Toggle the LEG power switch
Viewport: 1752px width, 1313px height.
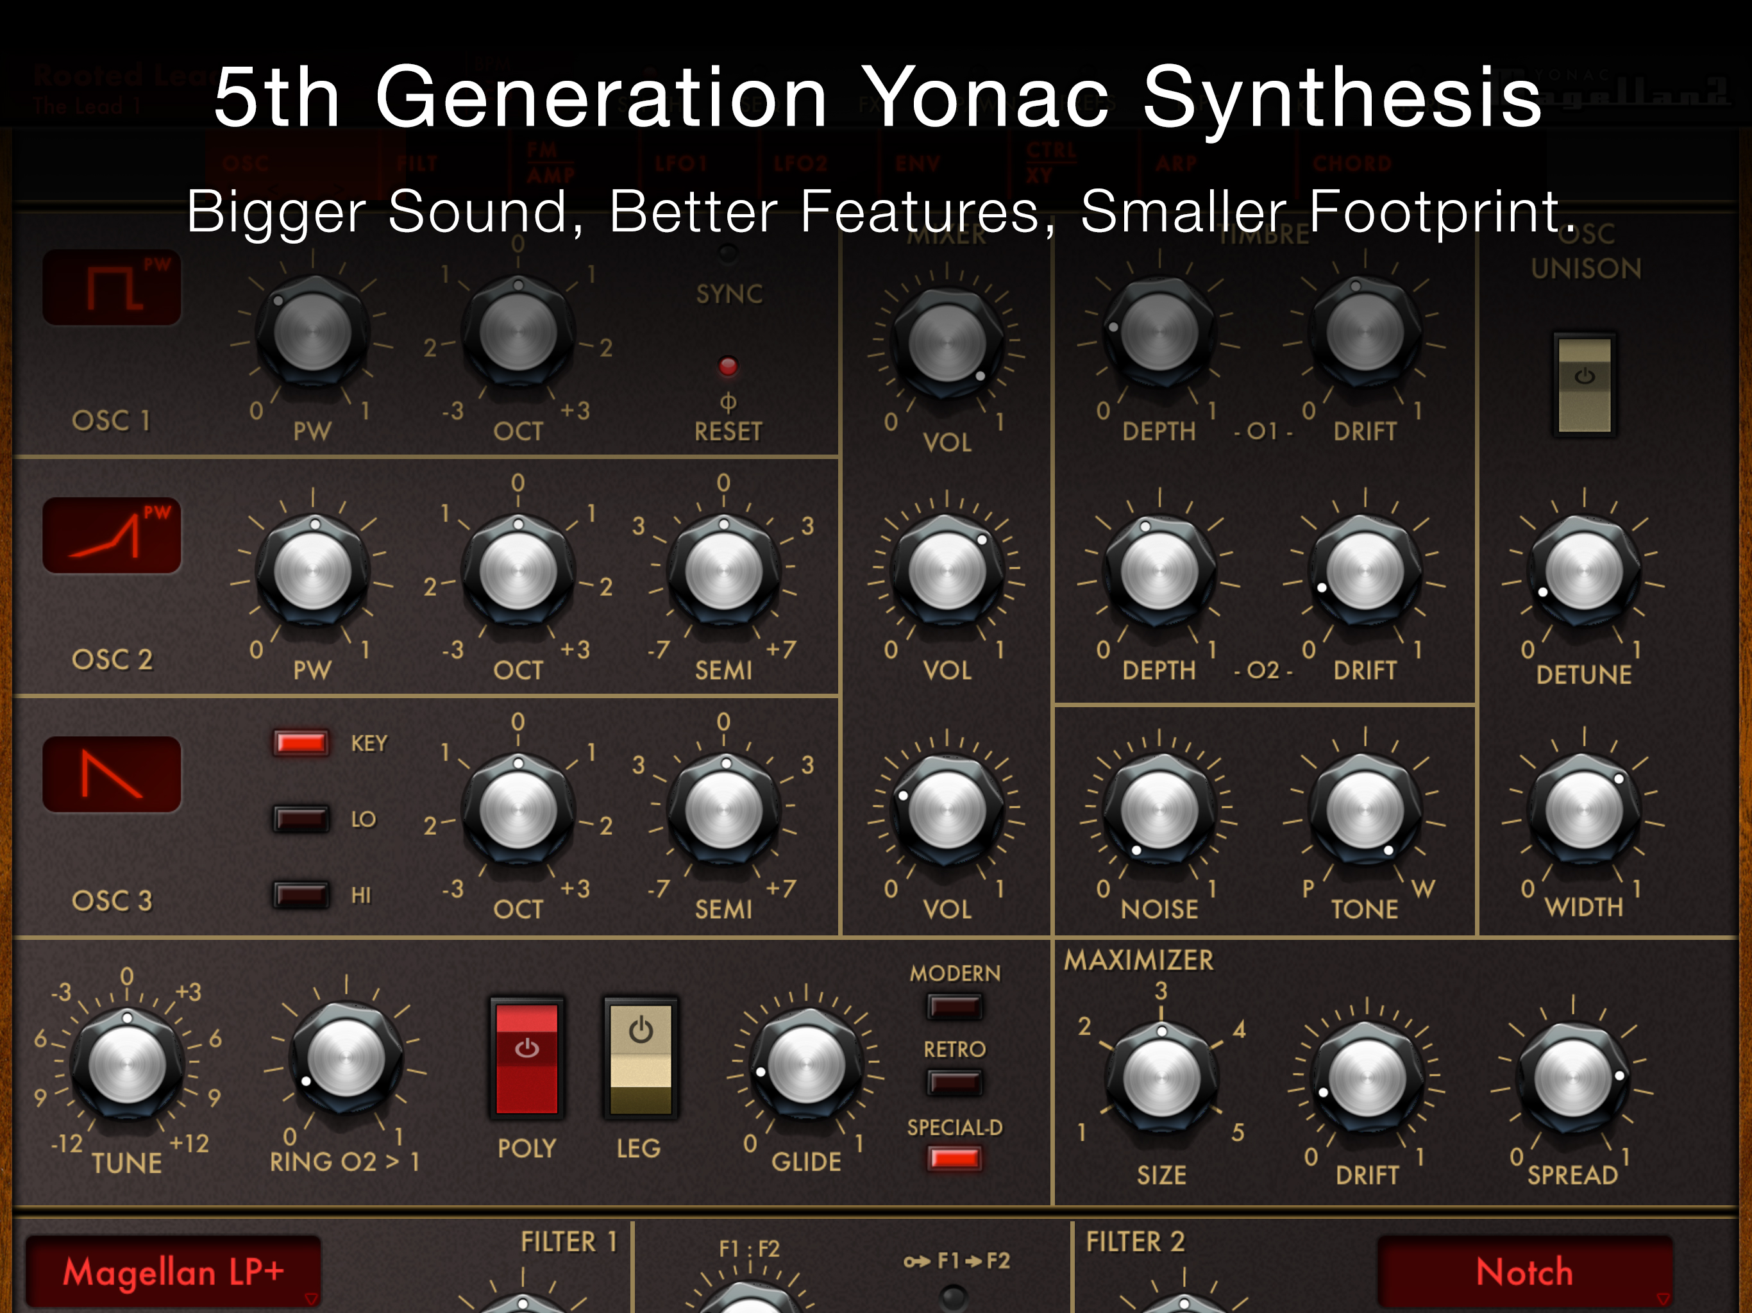pos(640,1058)
